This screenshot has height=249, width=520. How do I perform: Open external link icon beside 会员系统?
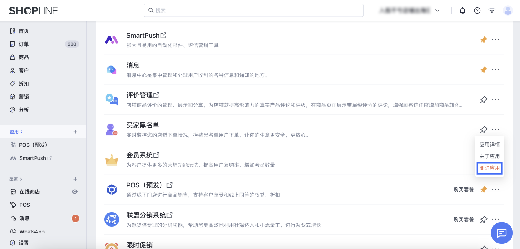point(156,155)
